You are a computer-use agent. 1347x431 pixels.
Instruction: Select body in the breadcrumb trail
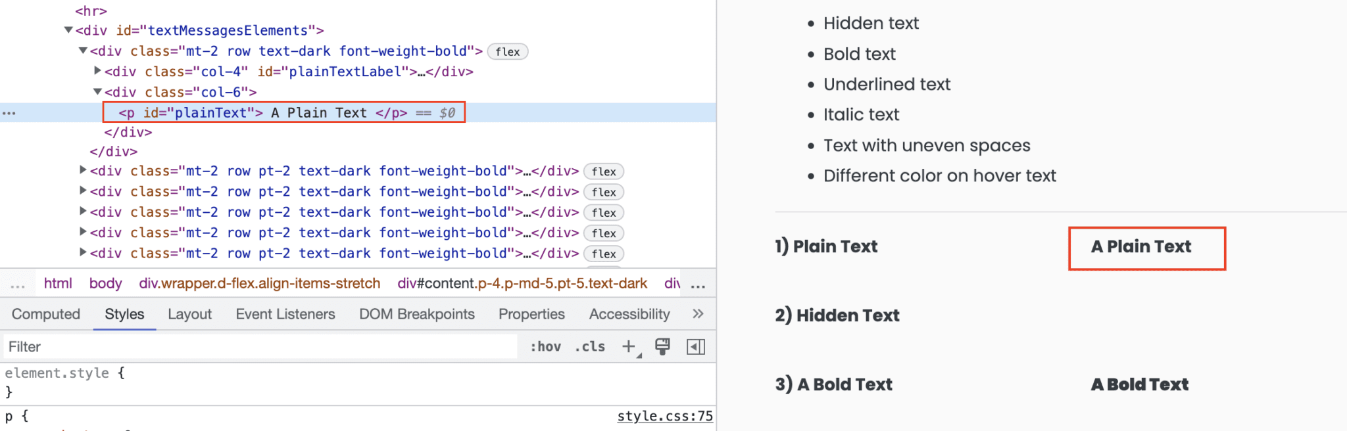coord(106,283)
